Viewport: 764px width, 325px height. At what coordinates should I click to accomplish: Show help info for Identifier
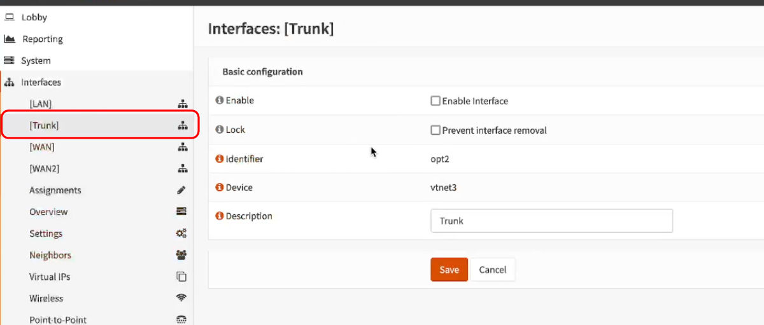pyautogui.click(x=220, y=158)
